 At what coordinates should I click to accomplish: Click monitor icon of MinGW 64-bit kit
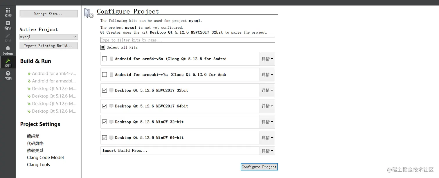[111, 138]
